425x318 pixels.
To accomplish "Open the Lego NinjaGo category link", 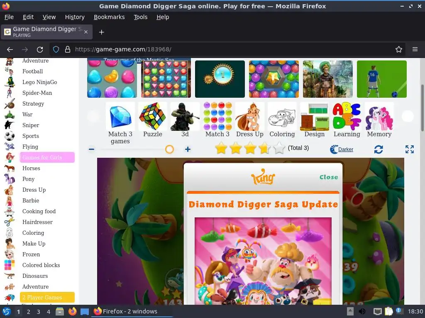I will pyautogui.click(x=39, y=82).
